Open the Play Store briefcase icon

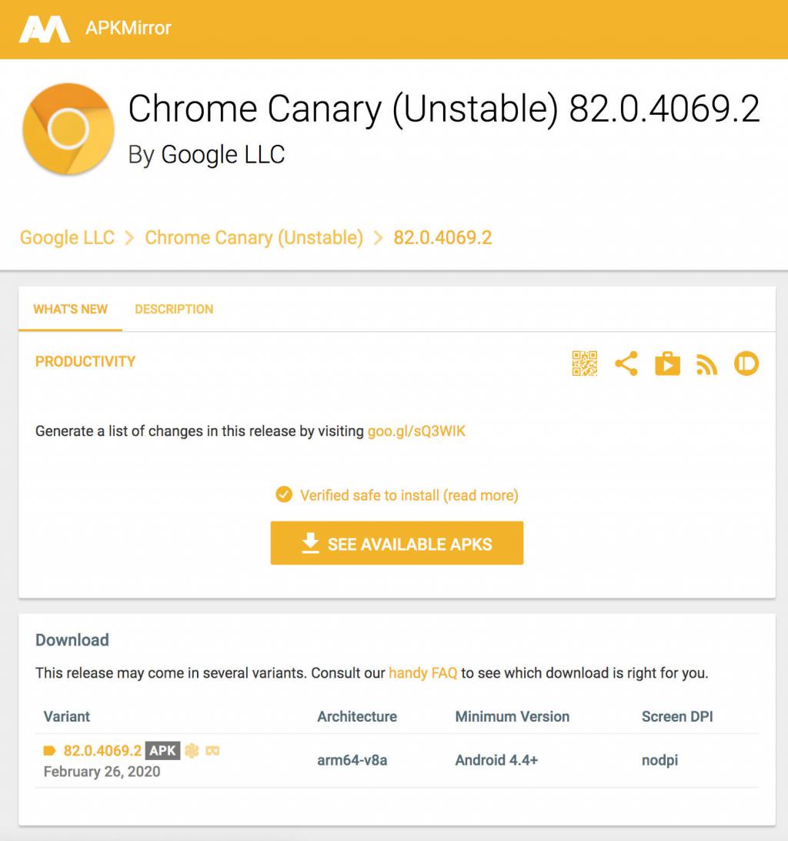pyautogui.click(x=667, y=363)
